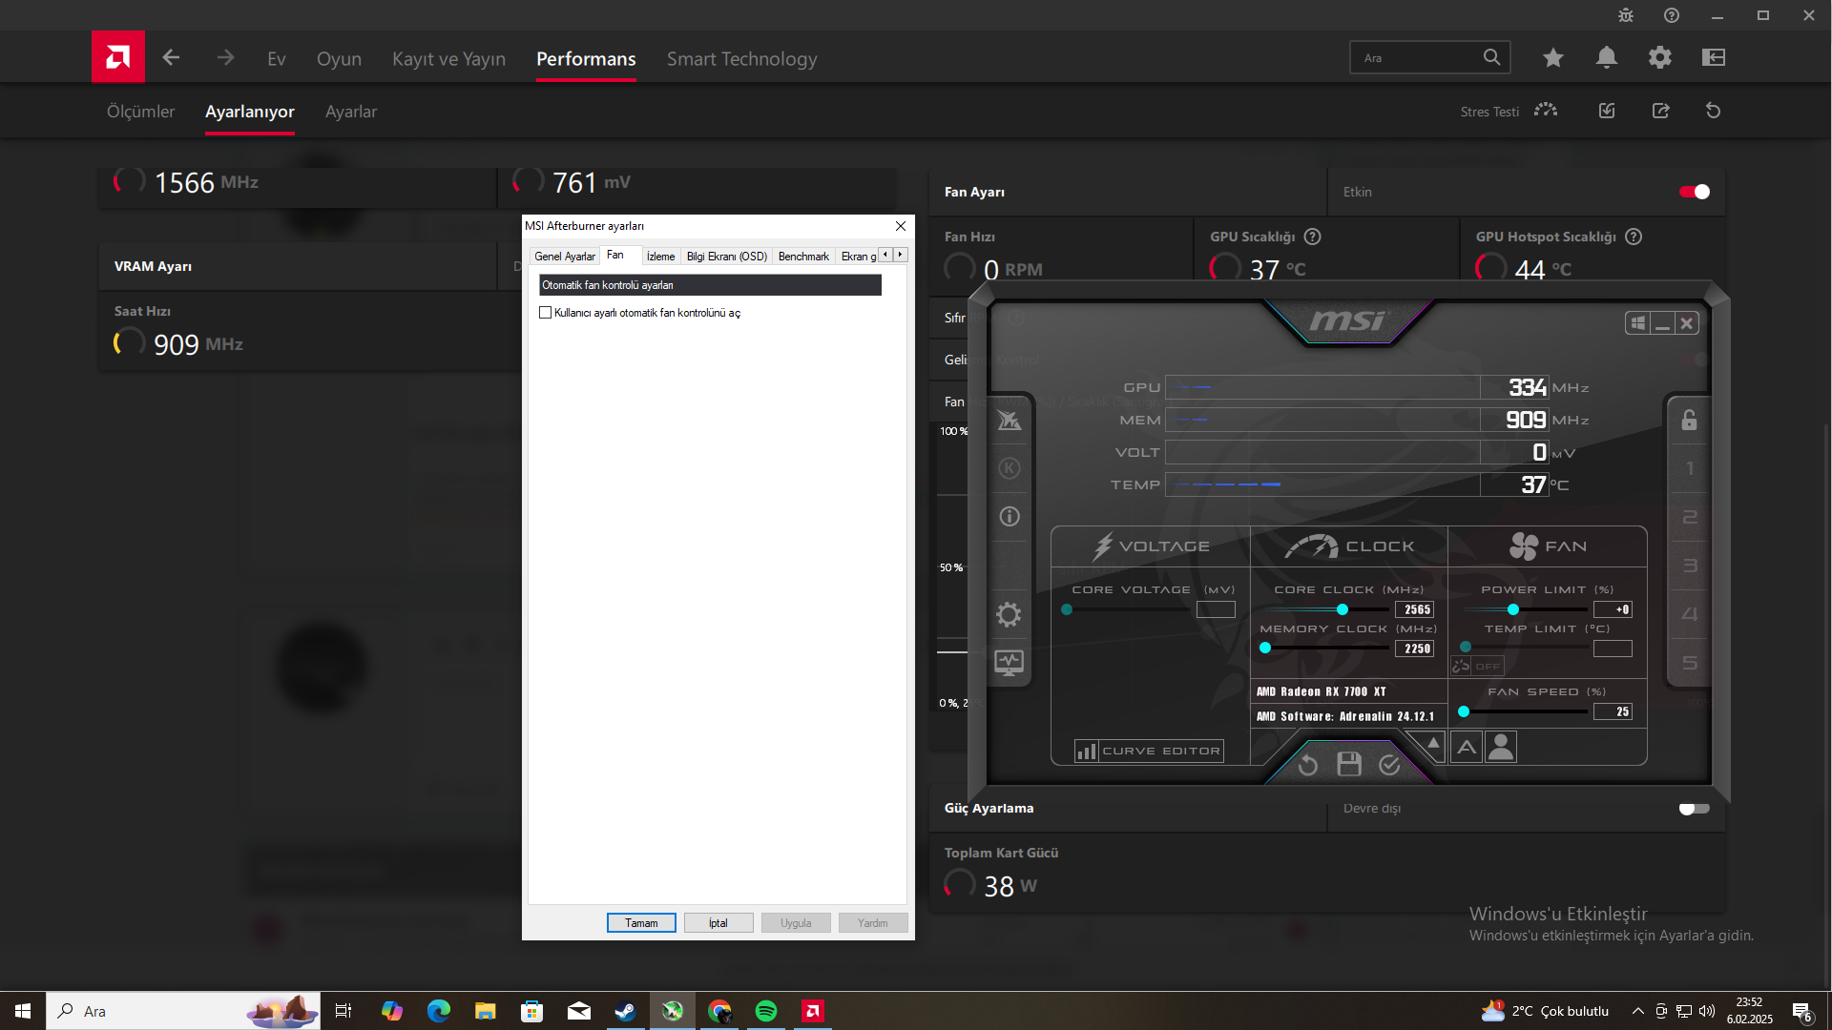Open Genel Ayarlar tab
The width and height of the screenshot is (1832, 1030).
pyautogui.click(x=565, y=257)
